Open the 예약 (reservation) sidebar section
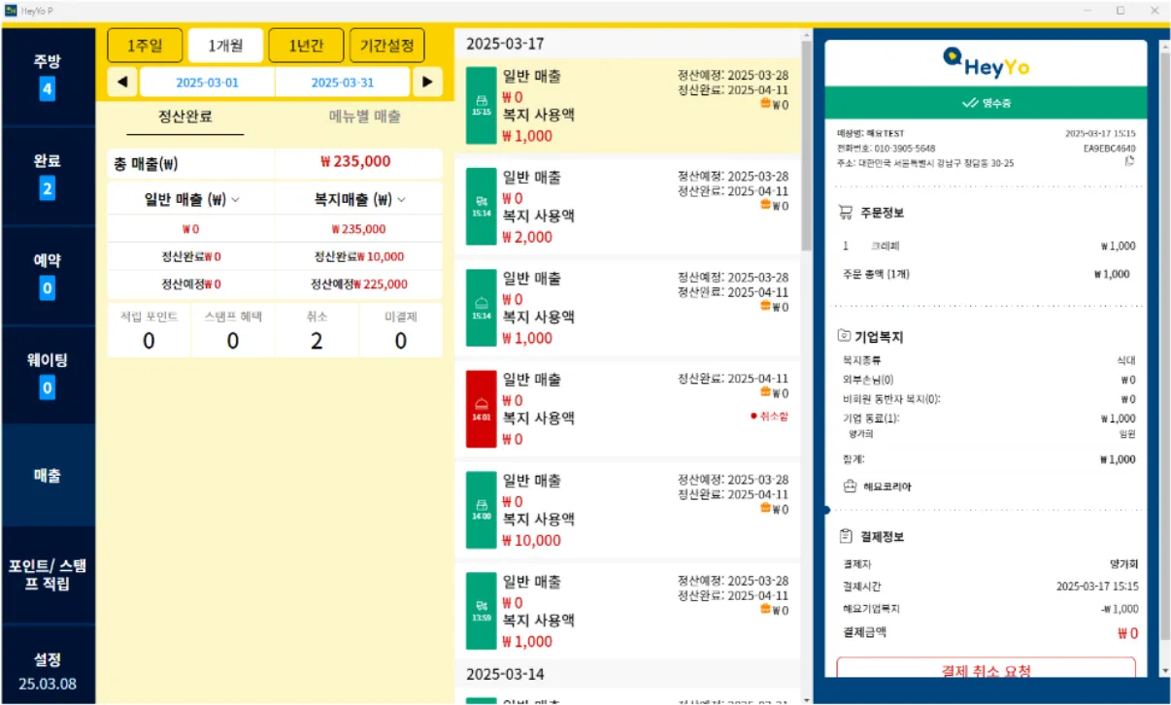Image resolution: width=1171 pixels, height=705 pixels. (48, 275)
